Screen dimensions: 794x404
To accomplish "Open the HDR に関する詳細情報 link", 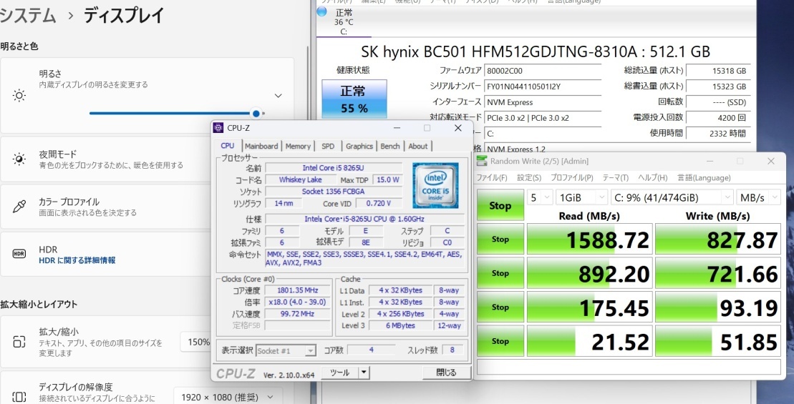I will point(77,260).
